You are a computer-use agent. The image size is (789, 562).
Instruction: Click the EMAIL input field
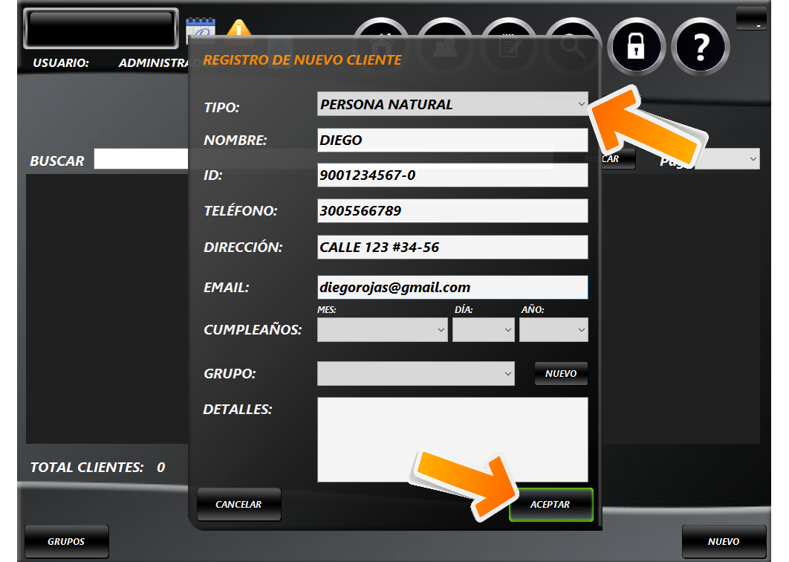[452, 288]
